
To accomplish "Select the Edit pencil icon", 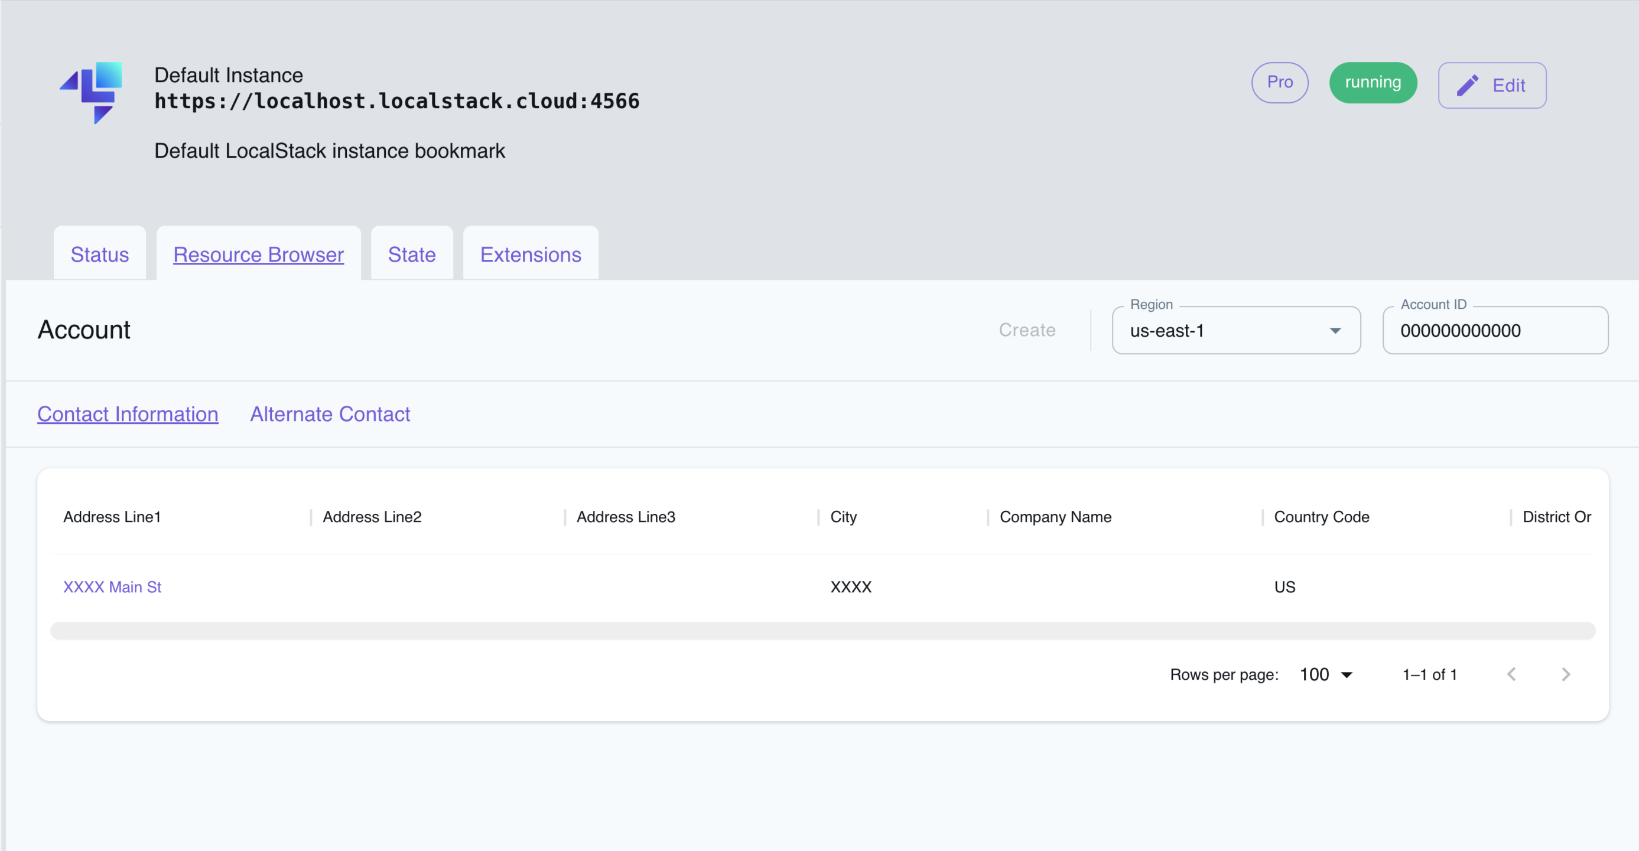I will 1469,84.
